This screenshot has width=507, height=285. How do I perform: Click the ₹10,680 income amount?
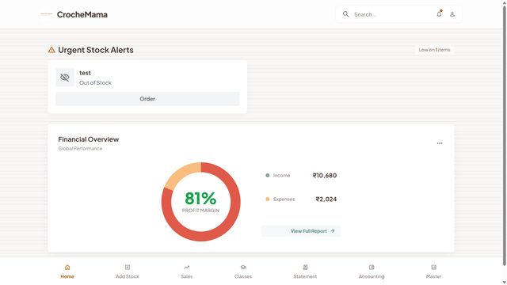[325, 176]
